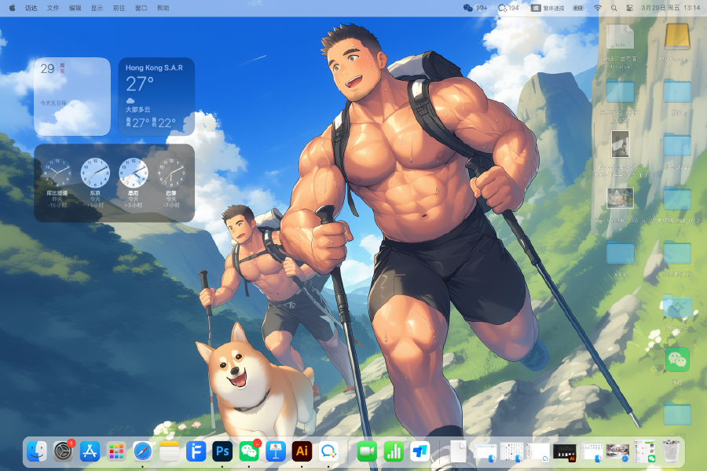Launch Photoshop from the Dock
This screenshot has height=471, width=707.
(222, 451)
